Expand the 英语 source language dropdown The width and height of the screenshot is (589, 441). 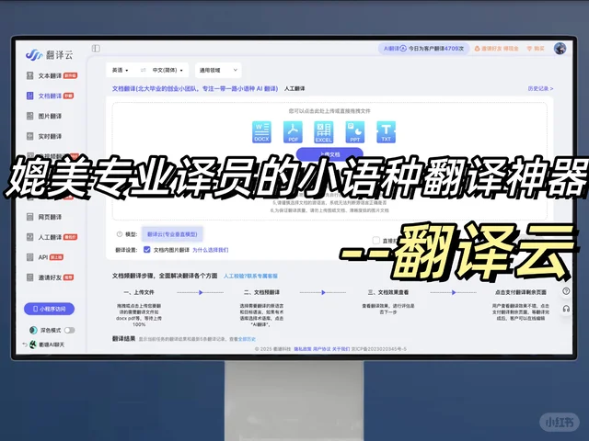121,70
